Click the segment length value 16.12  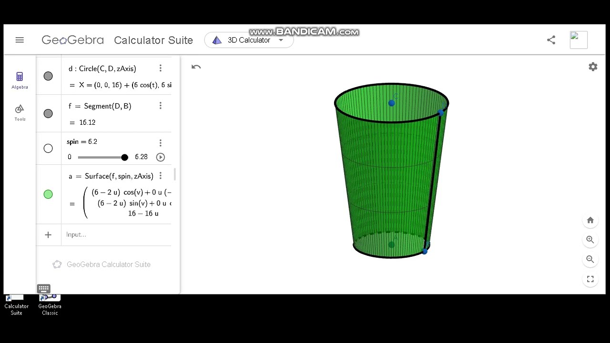click(x=87, y=122)
